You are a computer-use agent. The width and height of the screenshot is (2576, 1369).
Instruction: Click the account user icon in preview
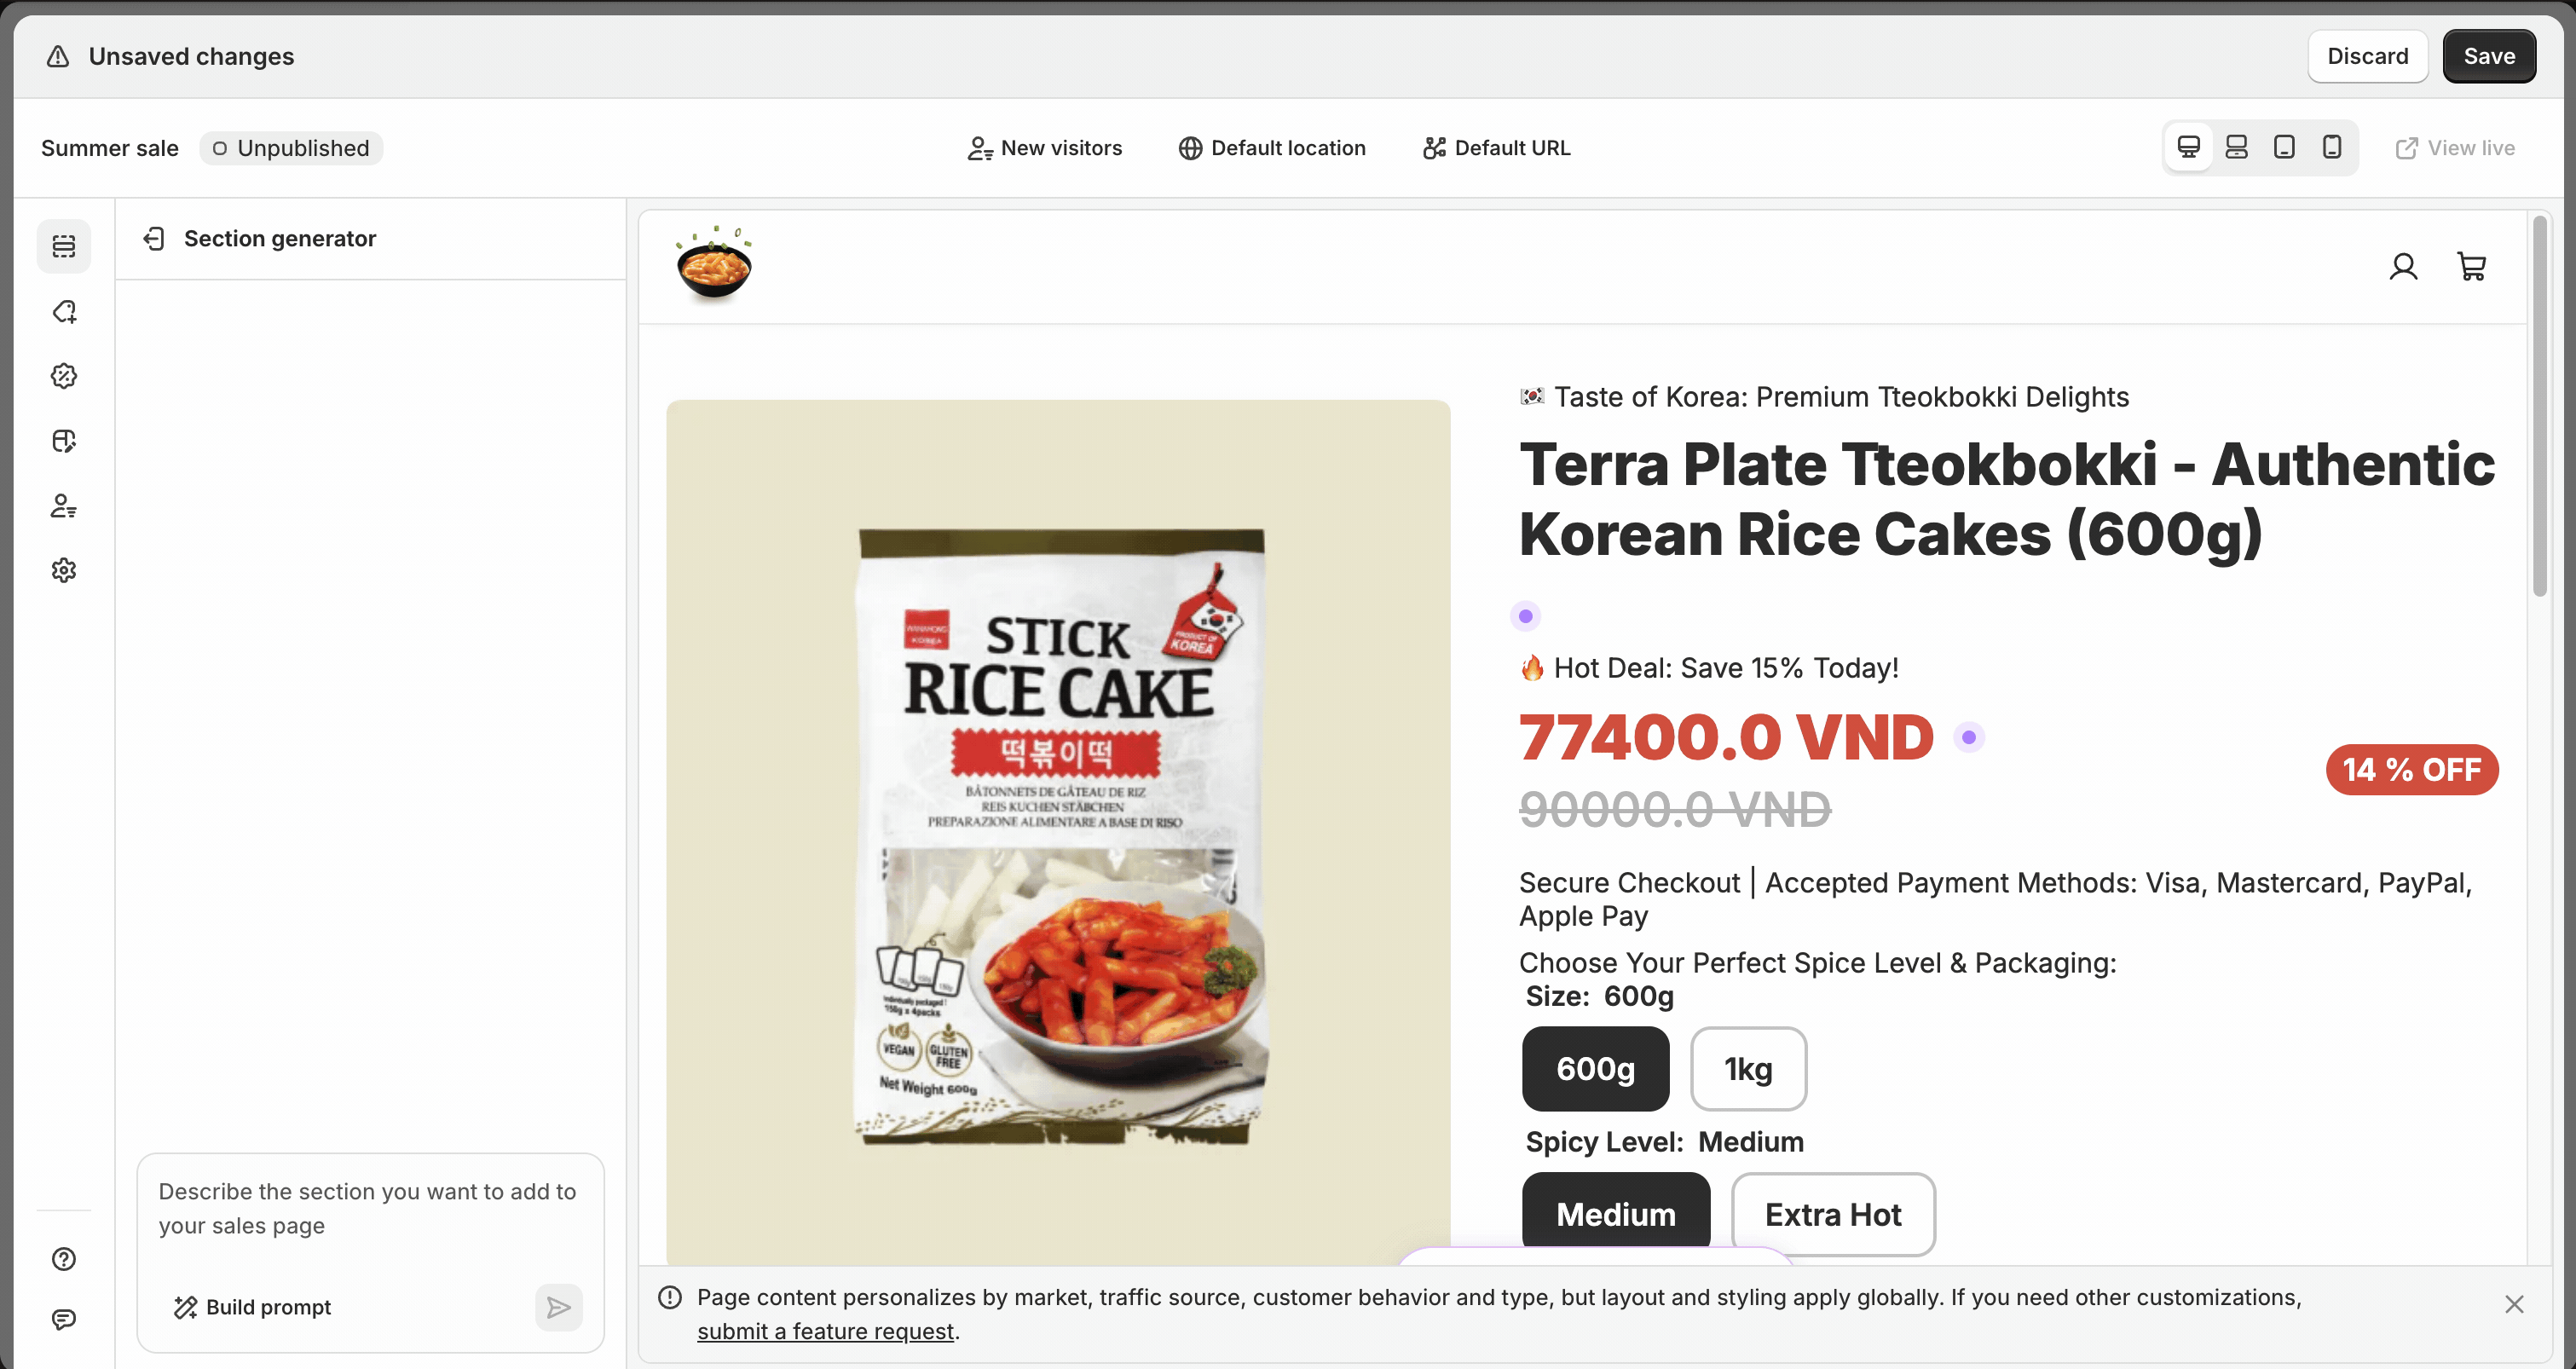[2403, 266]
